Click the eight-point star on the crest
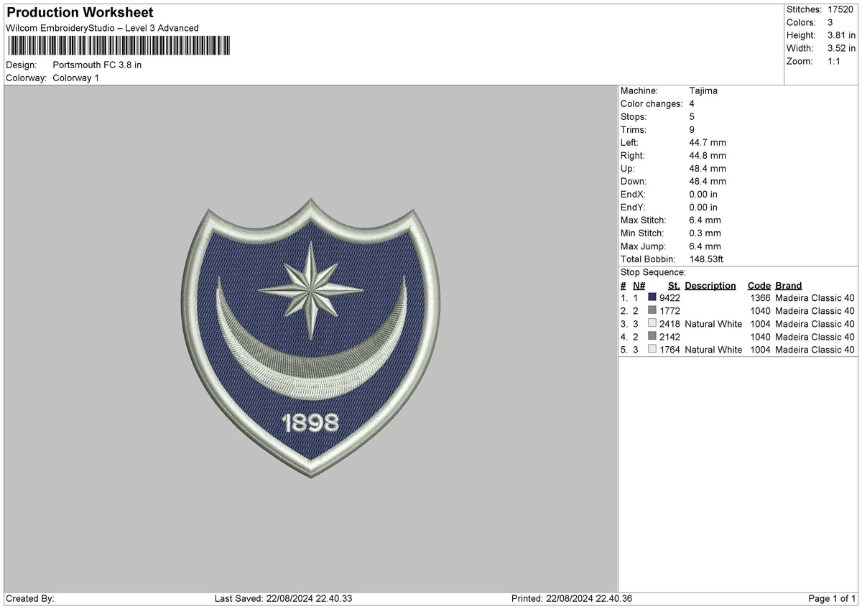 coord(311,290)
